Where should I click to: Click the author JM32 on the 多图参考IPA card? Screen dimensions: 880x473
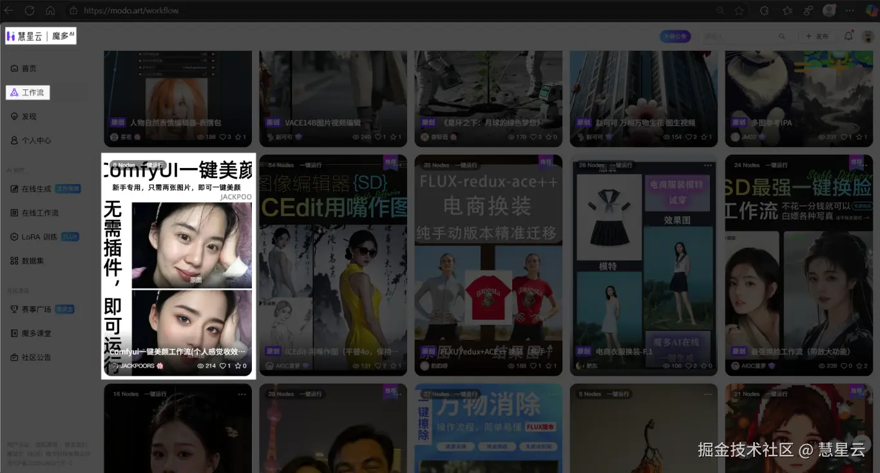tap(749, 137)
